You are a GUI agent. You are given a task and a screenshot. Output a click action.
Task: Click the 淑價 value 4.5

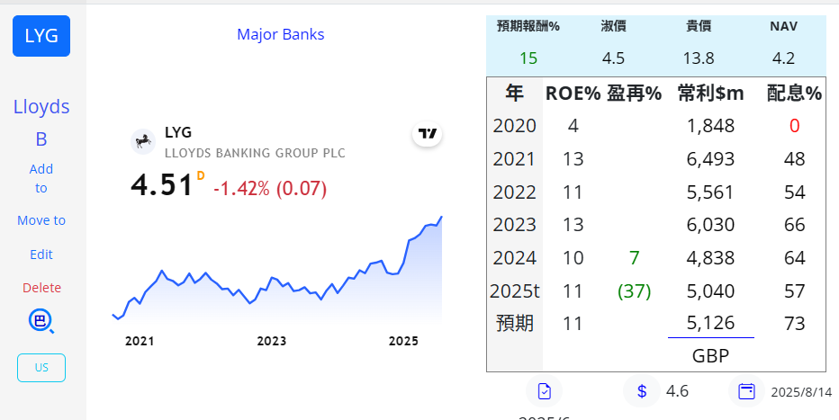tap(613, 58)
